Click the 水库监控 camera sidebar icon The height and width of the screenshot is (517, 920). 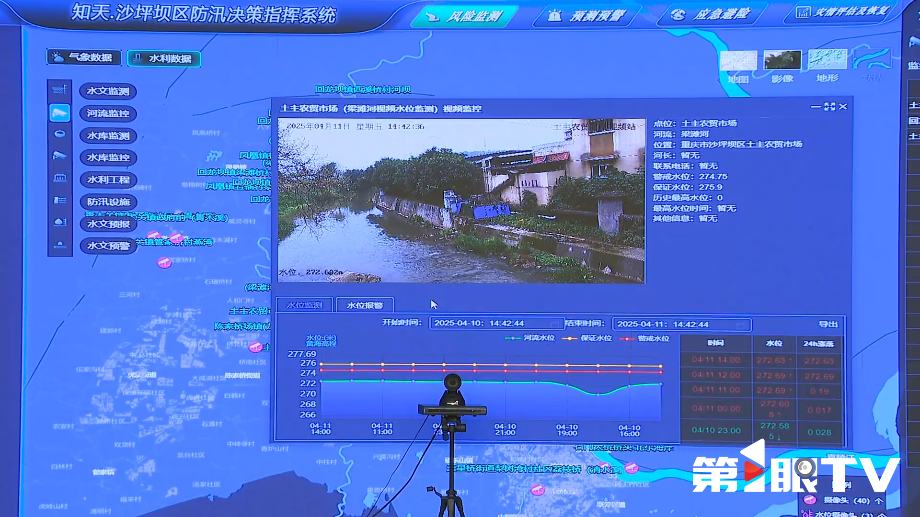[59, 156]
